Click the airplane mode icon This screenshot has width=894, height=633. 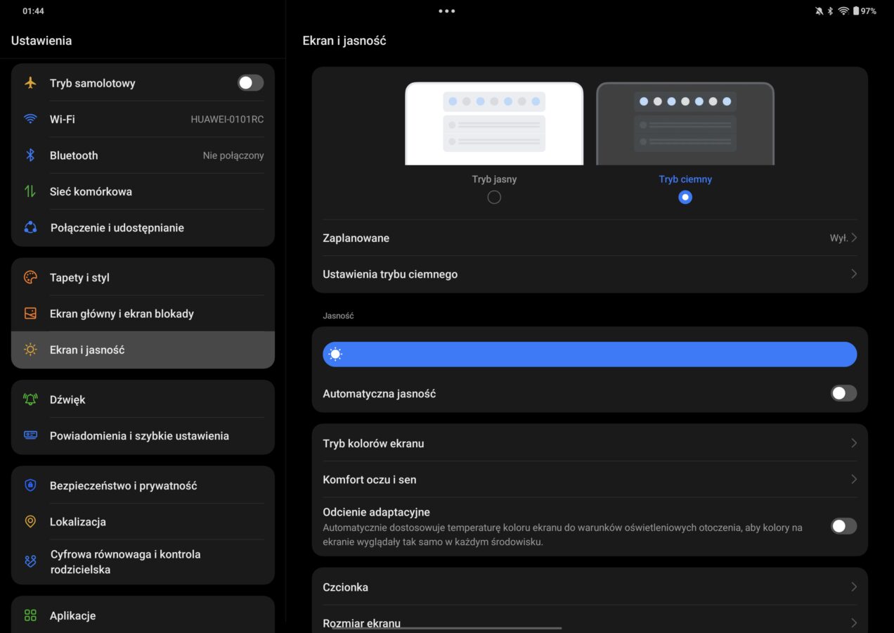click(x=30, y=83)
